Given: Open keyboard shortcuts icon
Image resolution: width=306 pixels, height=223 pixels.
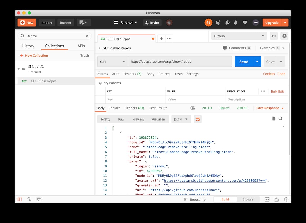Looking at the screenshot, I should click(x=276, y=199).
